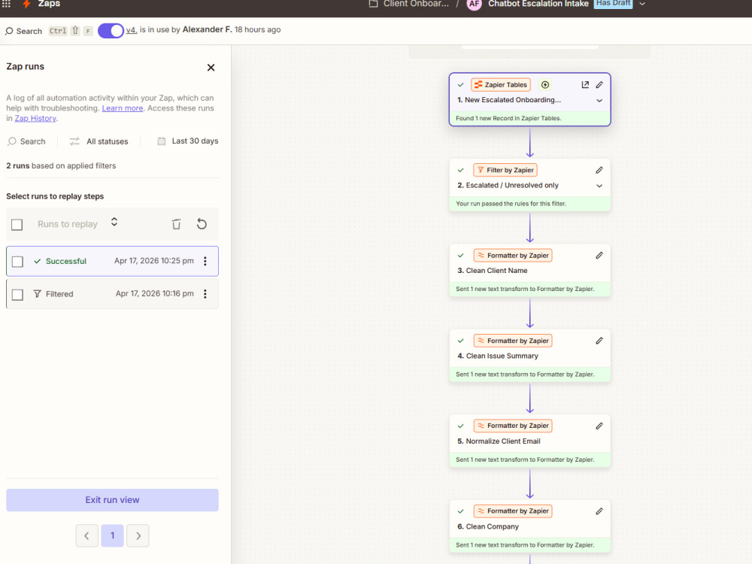This screenshot has height=564, width=752.
Task: Open the Successful run three-dot menu
Action: [205, 261]
